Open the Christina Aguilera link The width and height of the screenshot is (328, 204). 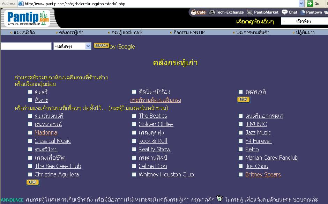[x=57, y=174]
